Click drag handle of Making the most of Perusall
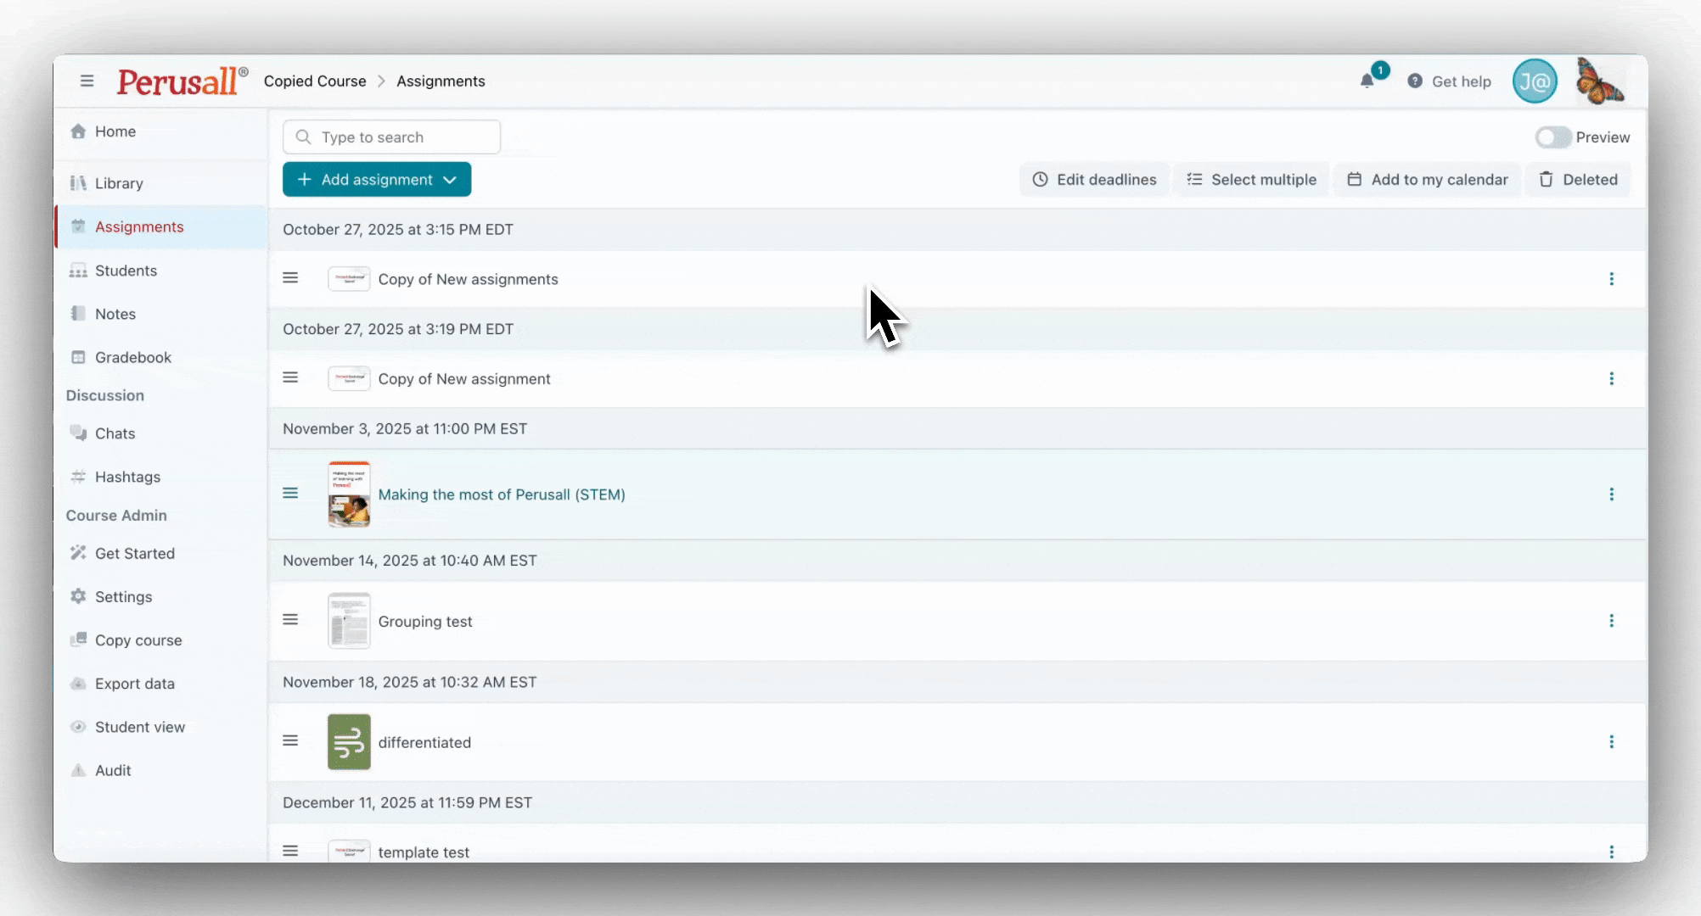Viewport: 1701px width, 916px height. 290,494
